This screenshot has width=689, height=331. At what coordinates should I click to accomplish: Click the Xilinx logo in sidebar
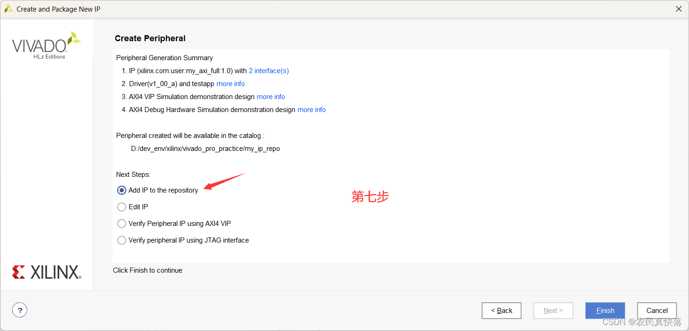[x=46, y=272]
